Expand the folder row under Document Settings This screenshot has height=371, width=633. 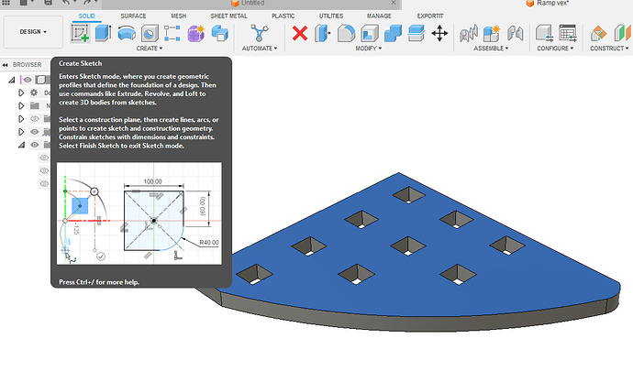tap(21, 105)
